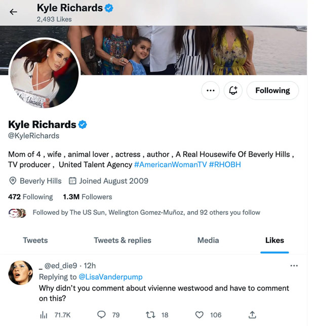Viewport: 314px width, 326px height.
Task: View the 1.3M Followers list
Action: pos(87,196)
